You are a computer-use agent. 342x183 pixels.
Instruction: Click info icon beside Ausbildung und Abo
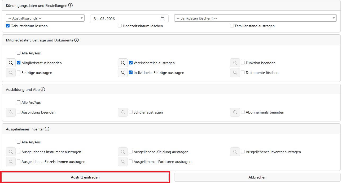[x=43, y=90]
